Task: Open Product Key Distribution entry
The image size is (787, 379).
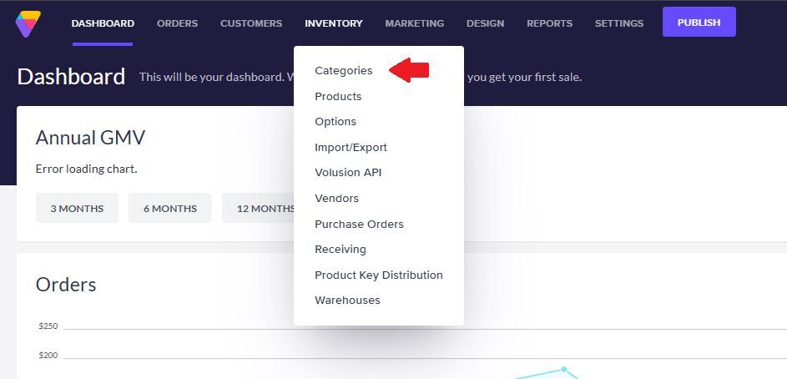Action: point(379,275)
